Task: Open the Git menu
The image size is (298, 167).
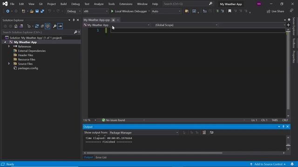Action: point(41,4)
